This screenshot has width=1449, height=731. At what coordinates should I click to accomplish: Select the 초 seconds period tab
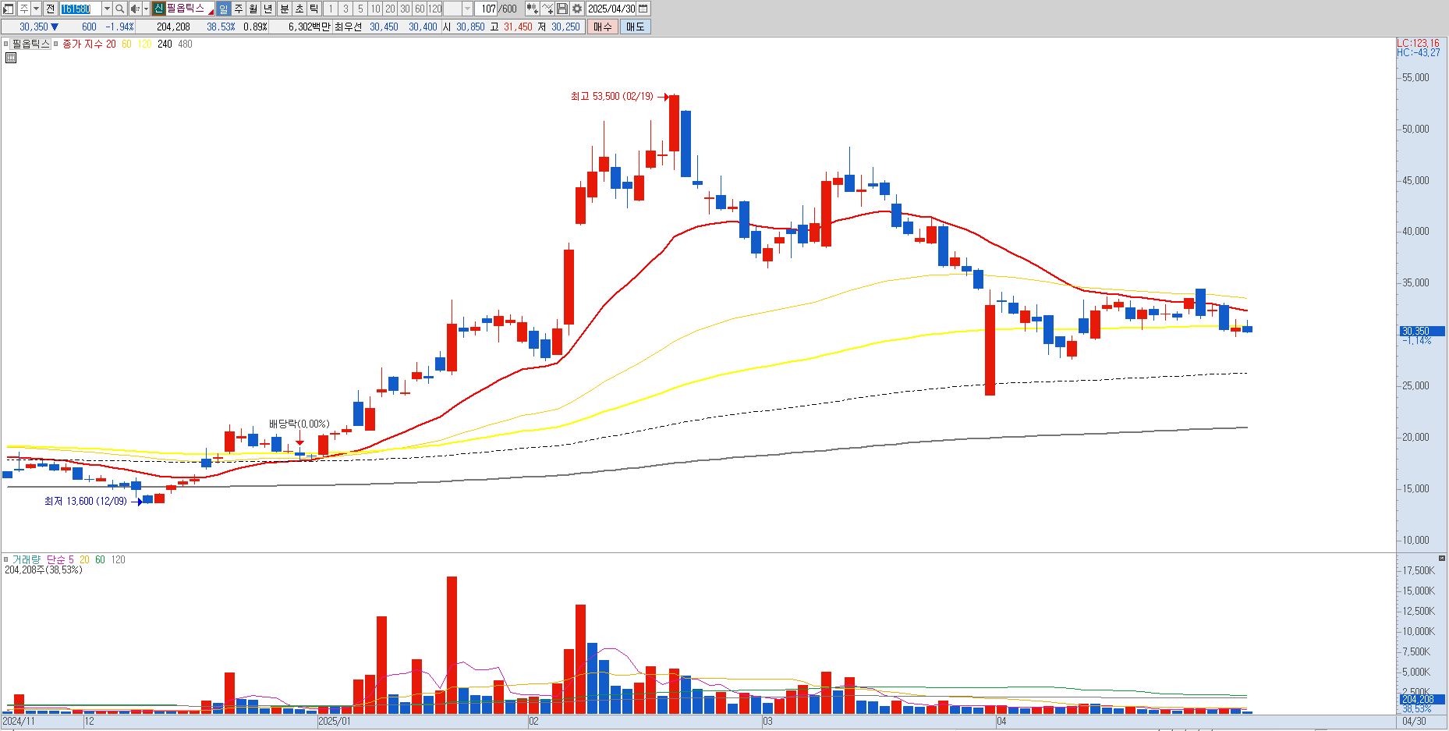(x=299, y=9)
